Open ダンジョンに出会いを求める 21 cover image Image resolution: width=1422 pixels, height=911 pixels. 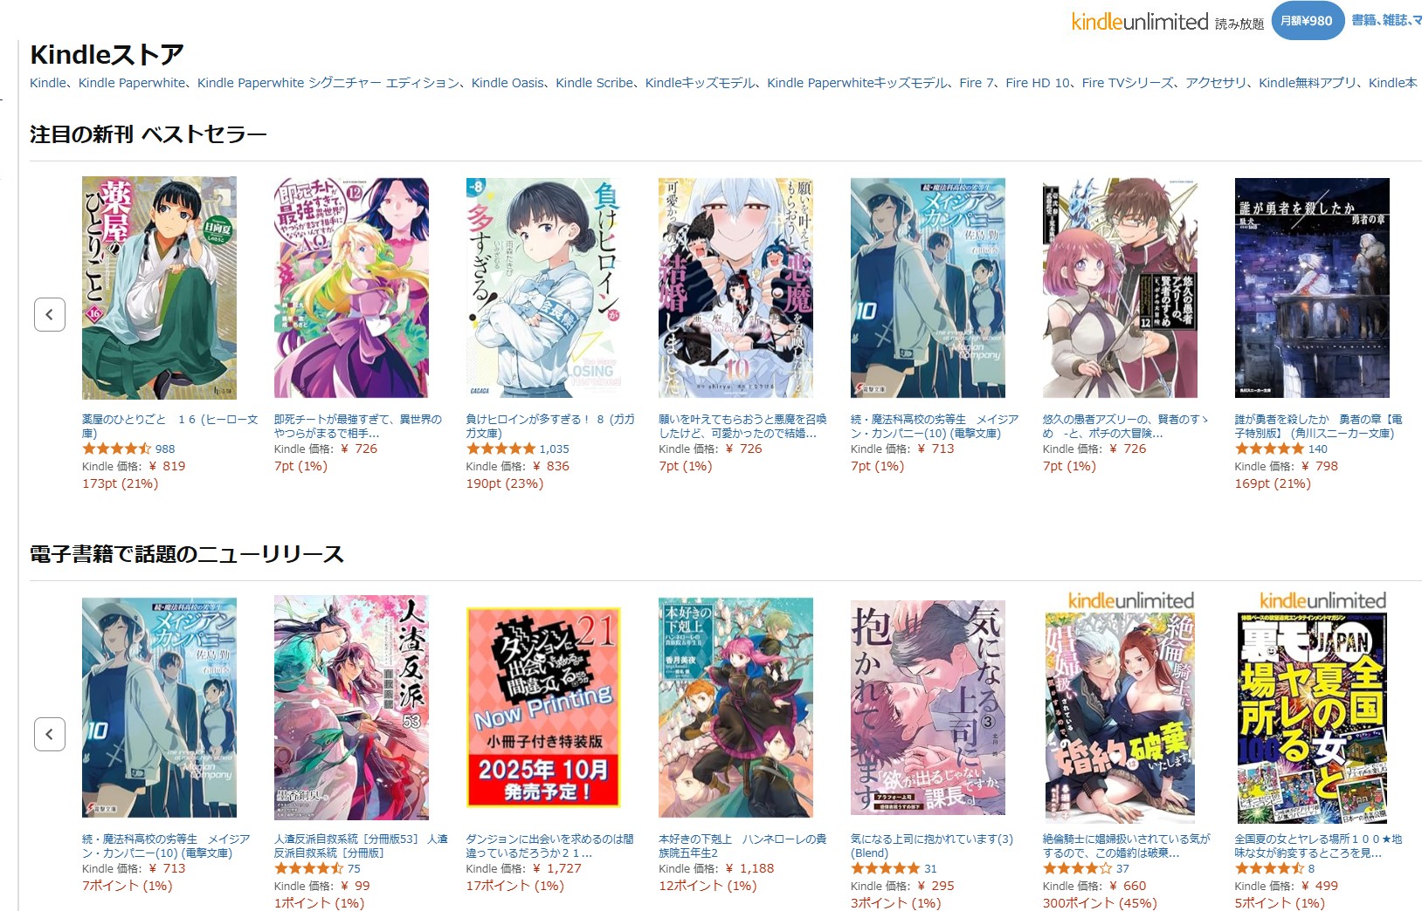pos(543,707)
